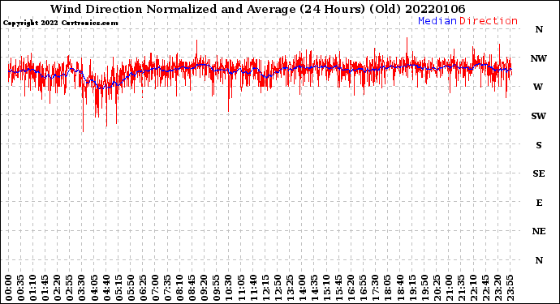Click the 22:10 time label
560x304 pixels.
coord(474,288)
